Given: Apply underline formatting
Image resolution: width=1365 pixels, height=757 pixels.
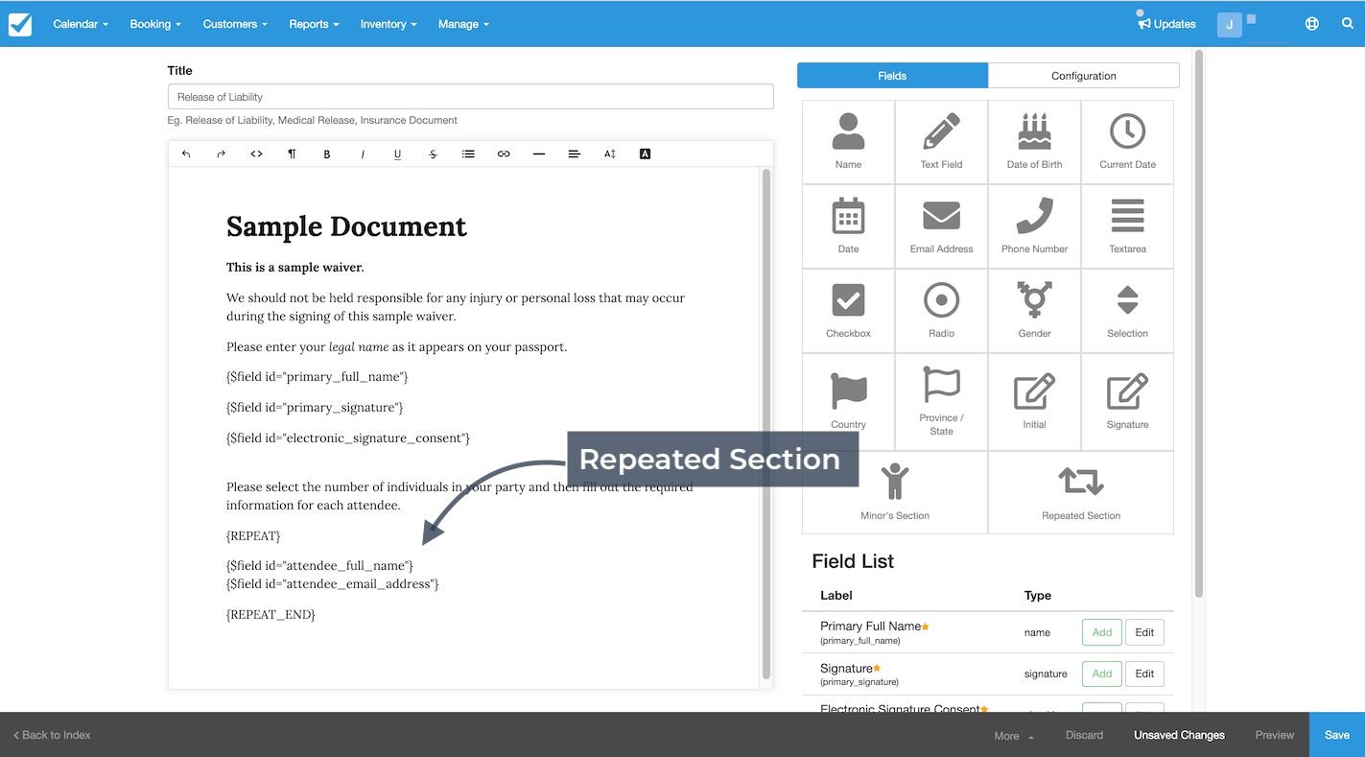Looking at the screenshot, I should coord(398,154).
